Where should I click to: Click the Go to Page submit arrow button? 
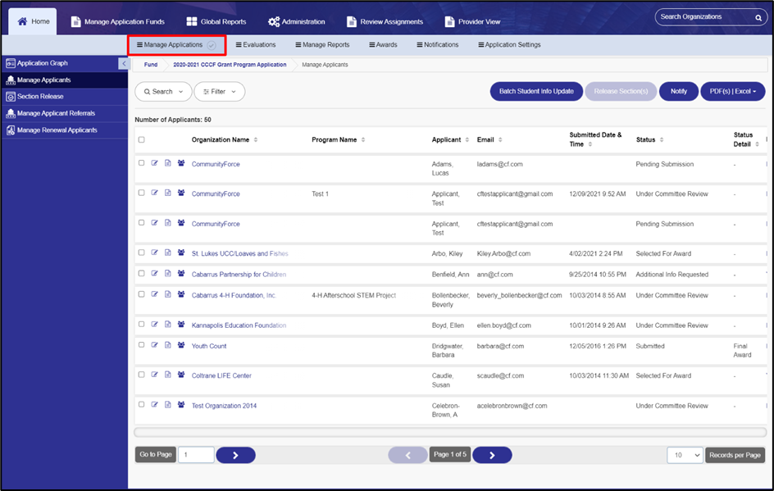tap(235, 455)
